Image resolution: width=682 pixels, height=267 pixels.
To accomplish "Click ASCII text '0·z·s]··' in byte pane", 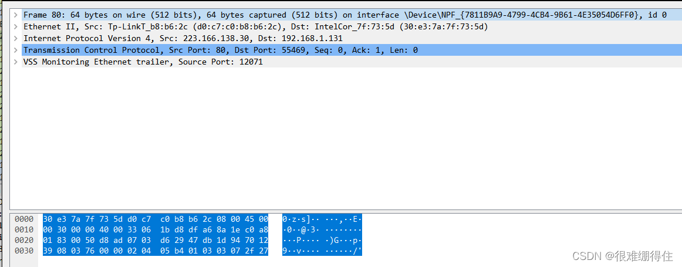I will pyautogui.click(x=301, y=219).
